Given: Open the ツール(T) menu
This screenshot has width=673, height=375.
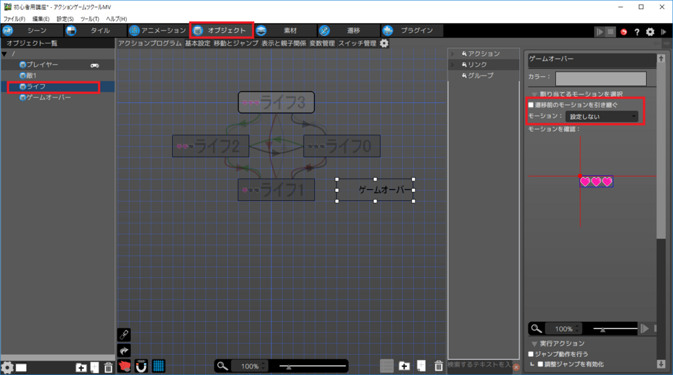Looking at the screenshot, I should 89,19.
